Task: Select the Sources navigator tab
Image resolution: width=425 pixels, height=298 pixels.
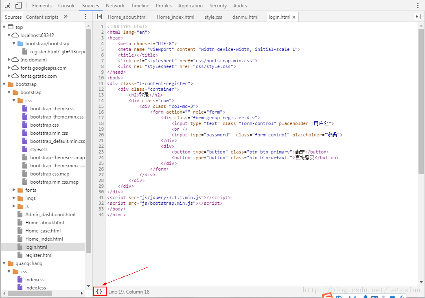Action: click(x=13, y=17)
